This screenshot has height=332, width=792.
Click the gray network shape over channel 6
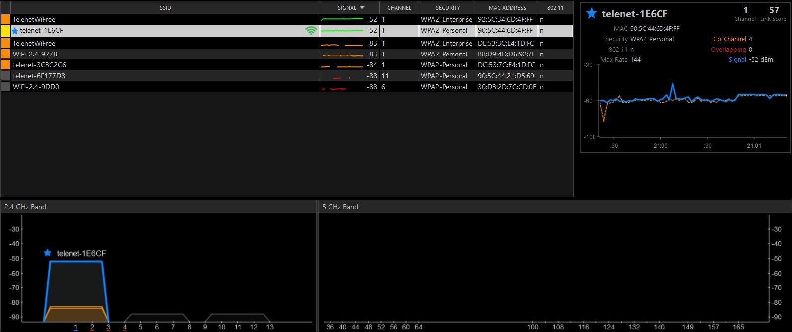157,318
